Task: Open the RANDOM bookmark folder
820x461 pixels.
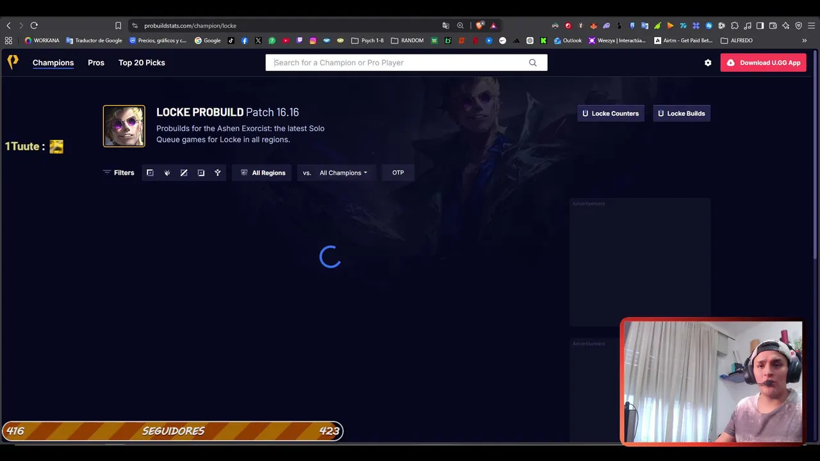Action: coord(407,40)
